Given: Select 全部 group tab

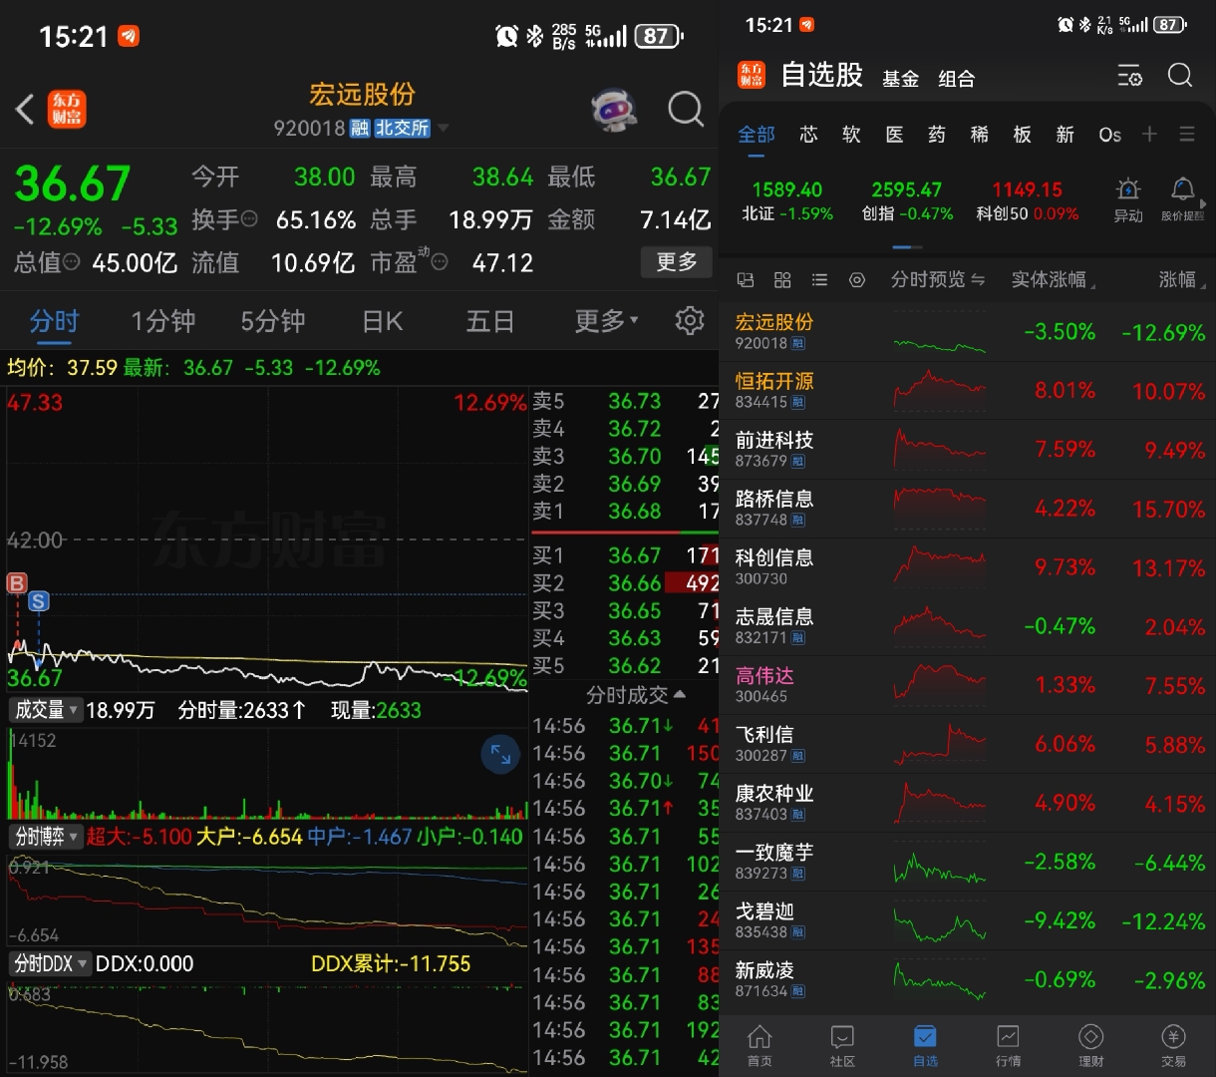Looking at the screenshot, I should [x=757, y=135].
